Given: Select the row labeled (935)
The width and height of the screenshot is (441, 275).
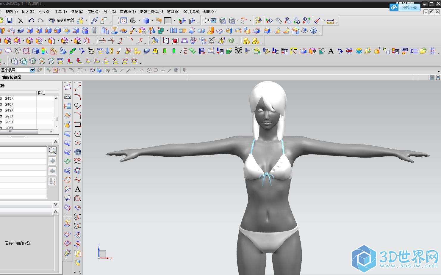Looking at the screenshot, I should tap(27, 122).
